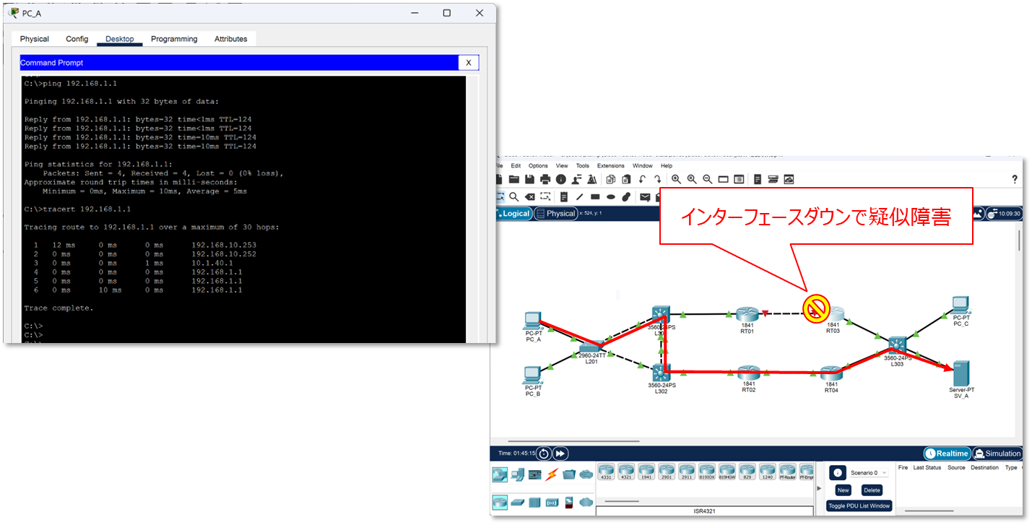Pick the 819HGW router device
Screen dimensions: 1032x525
(x=727, y=472)
